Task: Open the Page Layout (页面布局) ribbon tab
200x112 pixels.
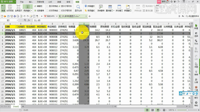Action: [x=40, y=2]
